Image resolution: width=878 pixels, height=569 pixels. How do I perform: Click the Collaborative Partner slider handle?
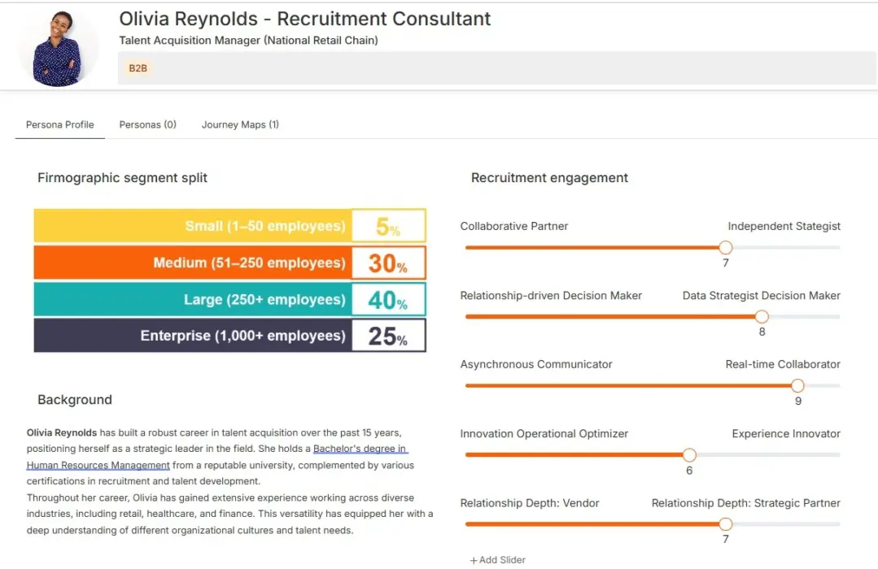point(725,247)
